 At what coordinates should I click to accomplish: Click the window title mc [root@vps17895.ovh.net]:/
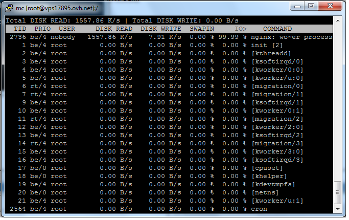pos(57,8)
